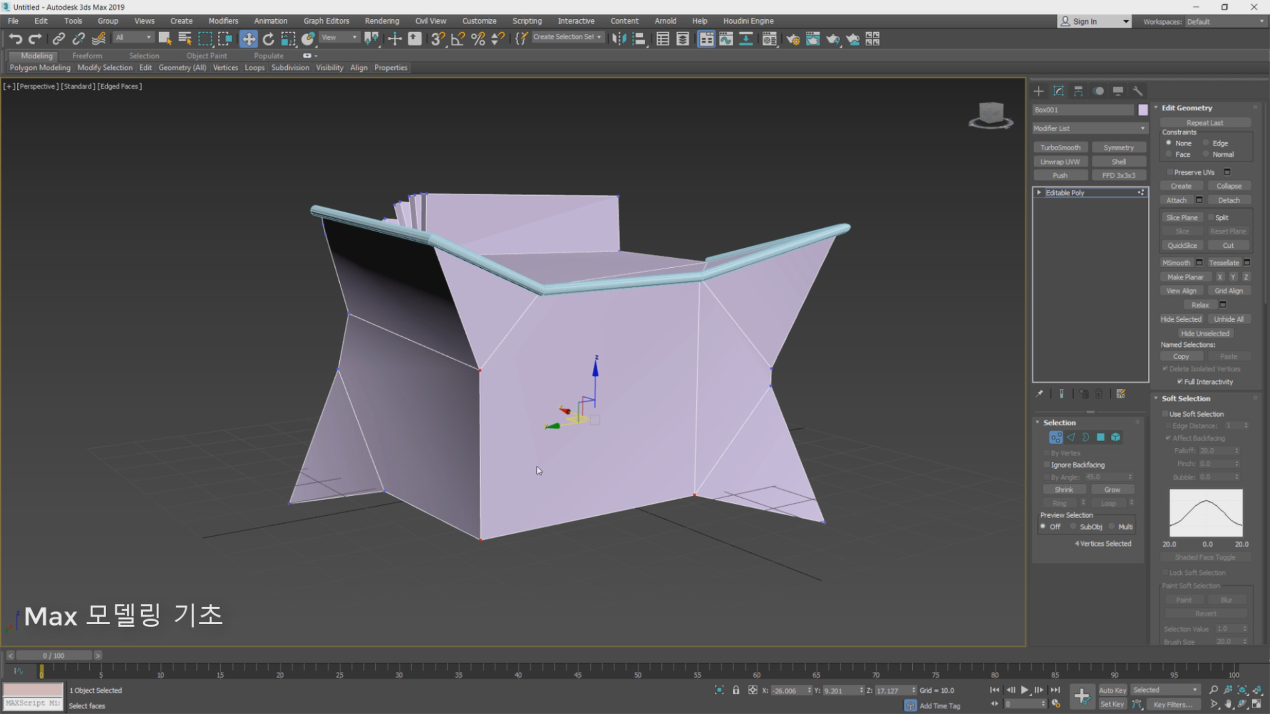Open the Rendering menu

(381, 21)
